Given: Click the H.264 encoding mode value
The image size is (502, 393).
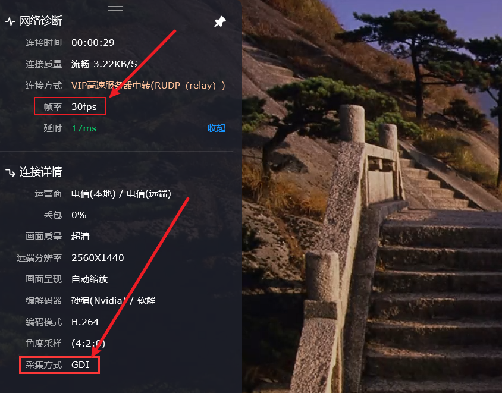Looking at the screenshot, I should [x=85, y=322].
